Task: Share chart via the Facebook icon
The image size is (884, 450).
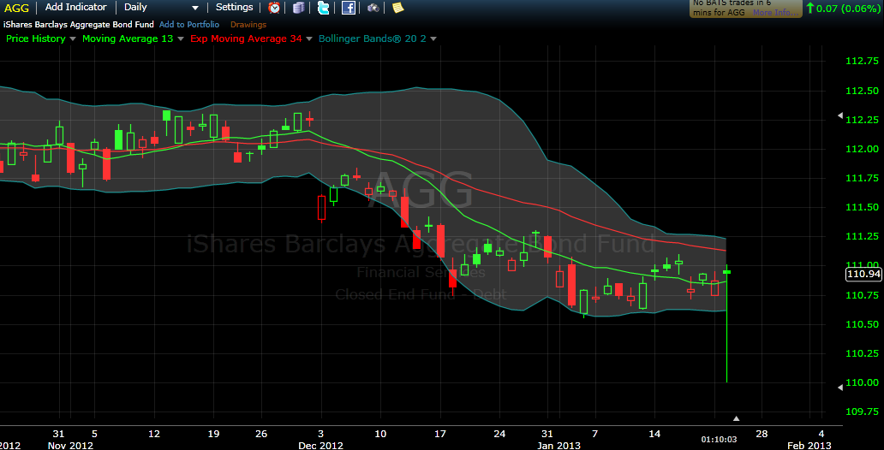Action: click(349, 8)
